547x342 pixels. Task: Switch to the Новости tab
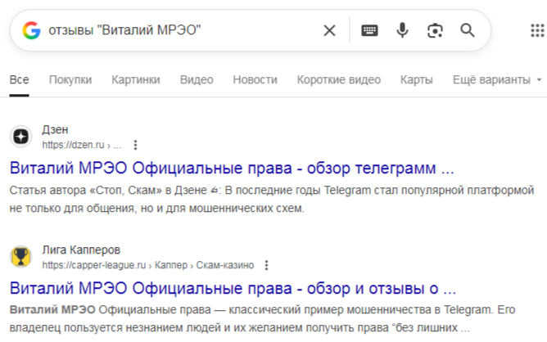[x=255, y=79]
